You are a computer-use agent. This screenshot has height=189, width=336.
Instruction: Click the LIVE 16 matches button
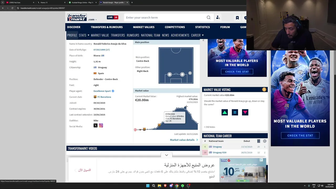tap(112, 17)
